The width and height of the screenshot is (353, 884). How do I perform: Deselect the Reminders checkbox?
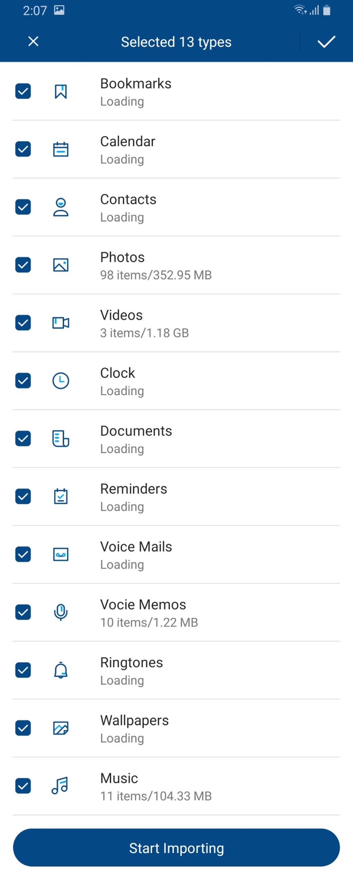coord(23,496)
